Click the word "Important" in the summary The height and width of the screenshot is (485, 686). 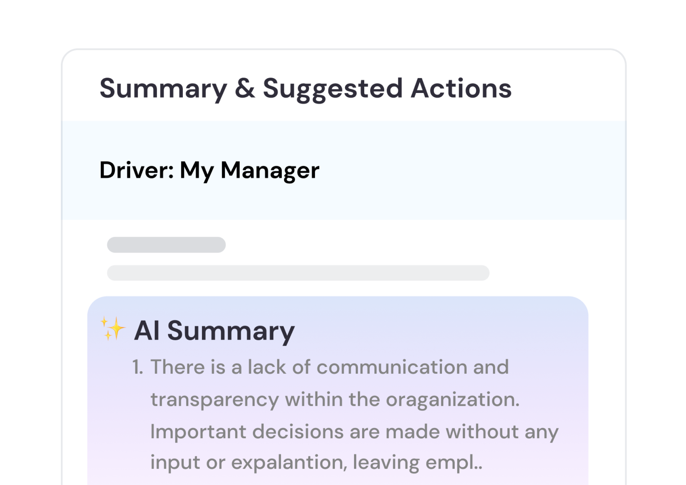(x=198, y=432)
